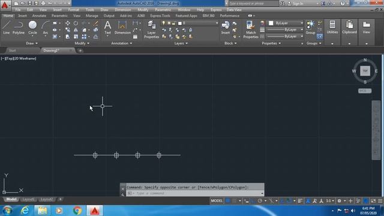Insert a Table from Annotation panel
The width and height of the screenshot is (384, 216).
click(135, 37)
